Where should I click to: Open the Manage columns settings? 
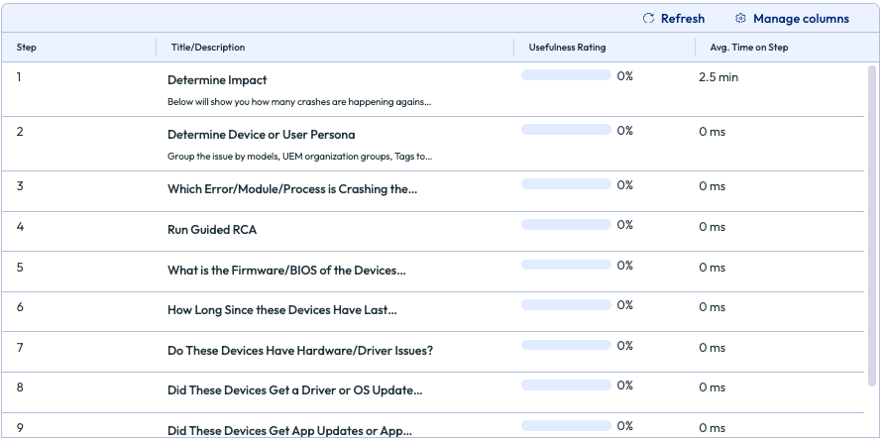(x=800, y=19)
